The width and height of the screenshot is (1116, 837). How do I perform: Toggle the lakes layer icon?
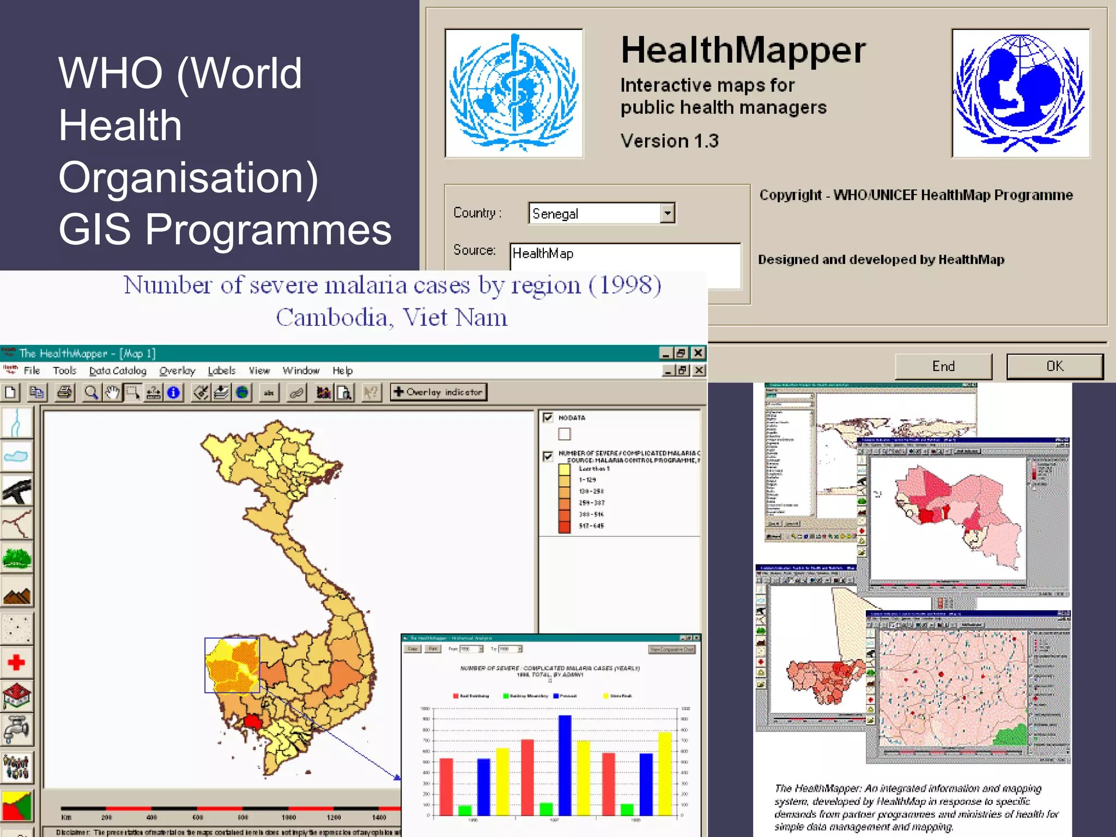tap(17, 456)
